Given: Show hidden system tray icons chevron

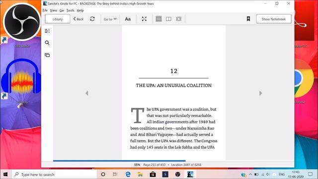Looking at the screenshot, I should pyautogui.click(x=250, y=175).
